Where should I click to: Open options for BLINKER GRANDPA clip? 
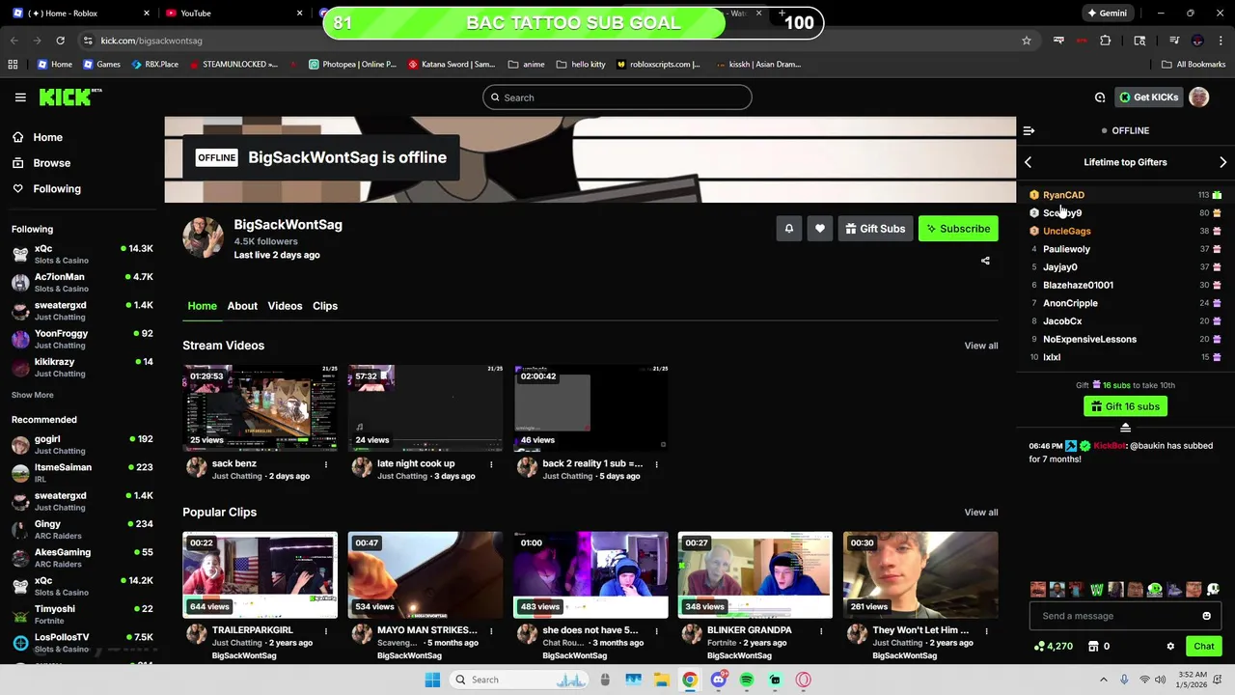pyautogui.click(x=821, y=630)
